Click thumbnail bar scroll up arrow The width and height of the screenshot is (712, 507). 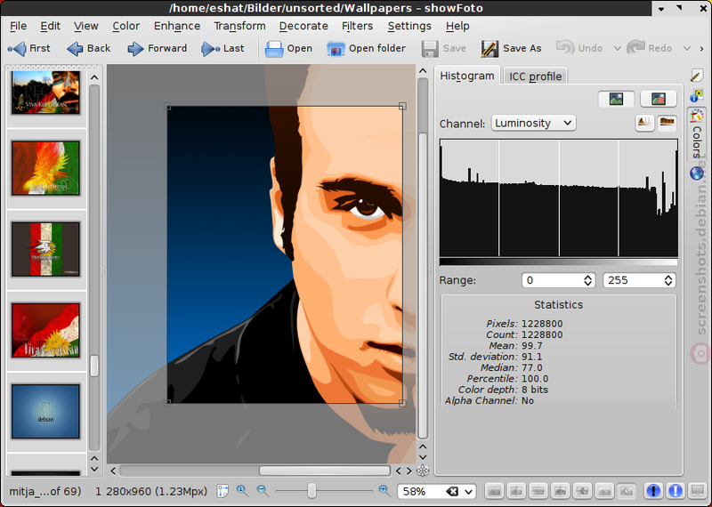94,77
